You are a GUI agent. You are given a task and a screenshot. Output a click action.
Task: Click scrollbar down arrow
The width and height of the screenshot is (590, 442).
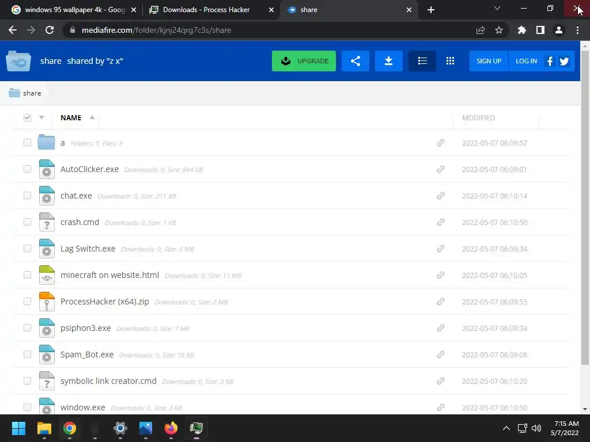pyautogui.click(x=585, y=409)
